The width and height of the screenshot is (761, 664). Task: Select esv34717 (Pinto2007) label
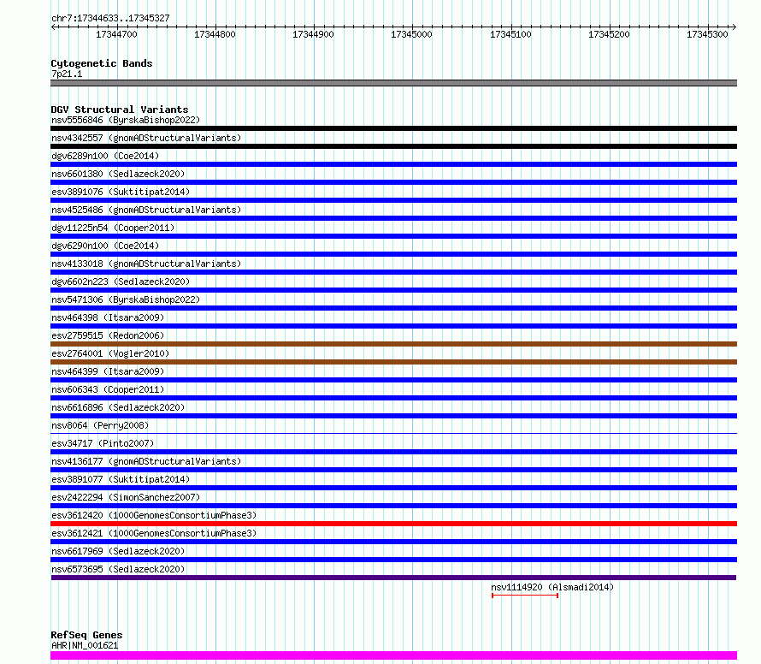(x=103, y=443)
